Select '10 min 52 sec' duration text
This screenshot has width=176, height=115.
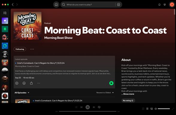[x=29, y=78]
